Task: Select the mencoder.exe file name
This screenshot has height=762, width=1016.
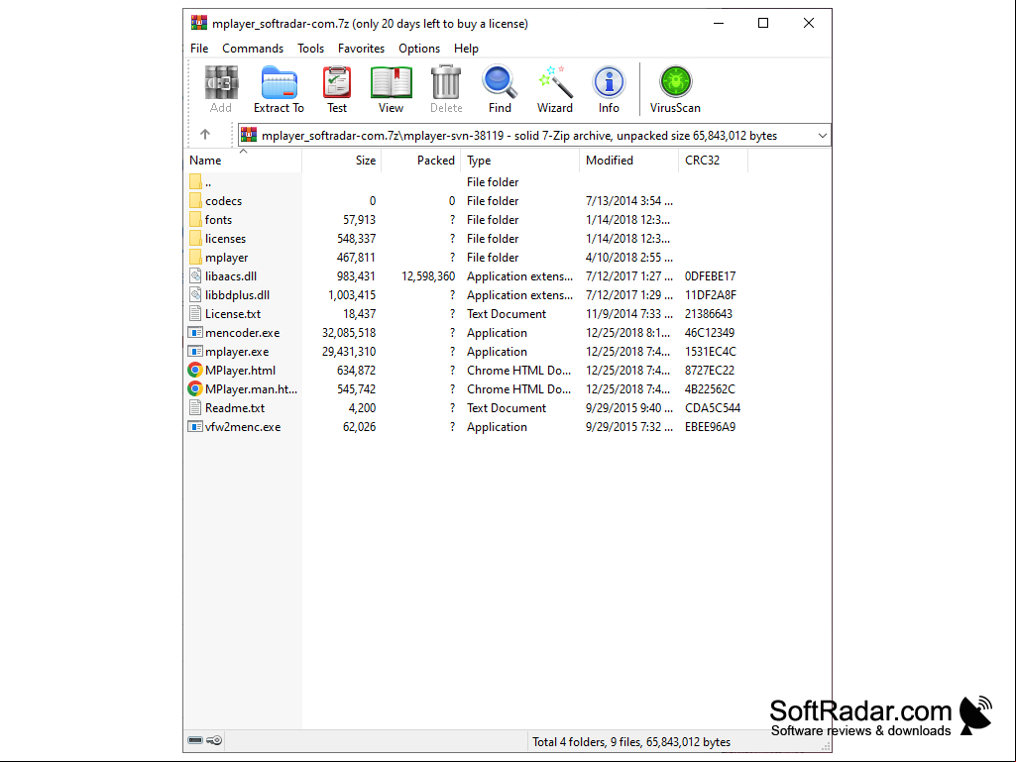Action: 242,332
